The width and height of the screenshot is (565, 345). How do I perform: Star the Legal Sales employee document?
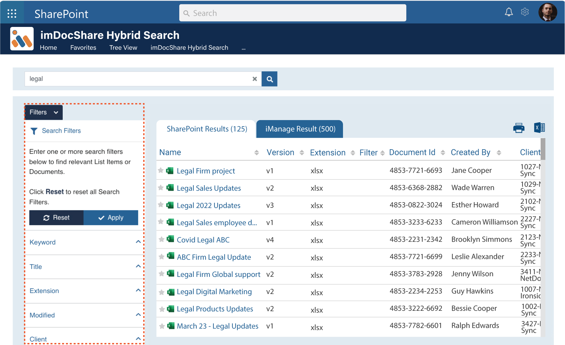pos(161,222)
